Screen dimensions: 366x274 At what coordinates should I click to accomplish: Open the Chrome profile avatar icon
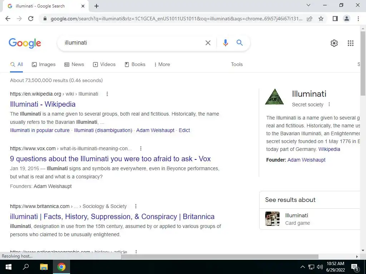pyautogui.click(x=347, y=19)
